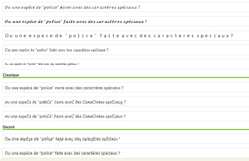The image size is (249, 161).
Task: Select the first text box under Classique
Action: [x=126, y=87]
